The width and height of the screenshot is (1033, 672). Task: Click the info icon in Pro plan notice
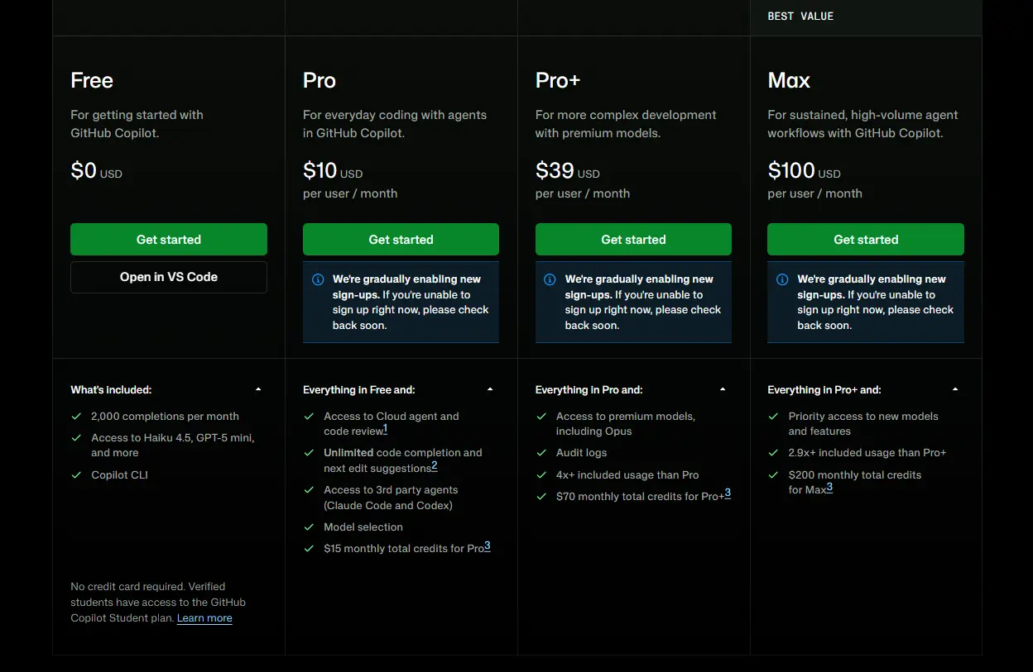(317, 279)
